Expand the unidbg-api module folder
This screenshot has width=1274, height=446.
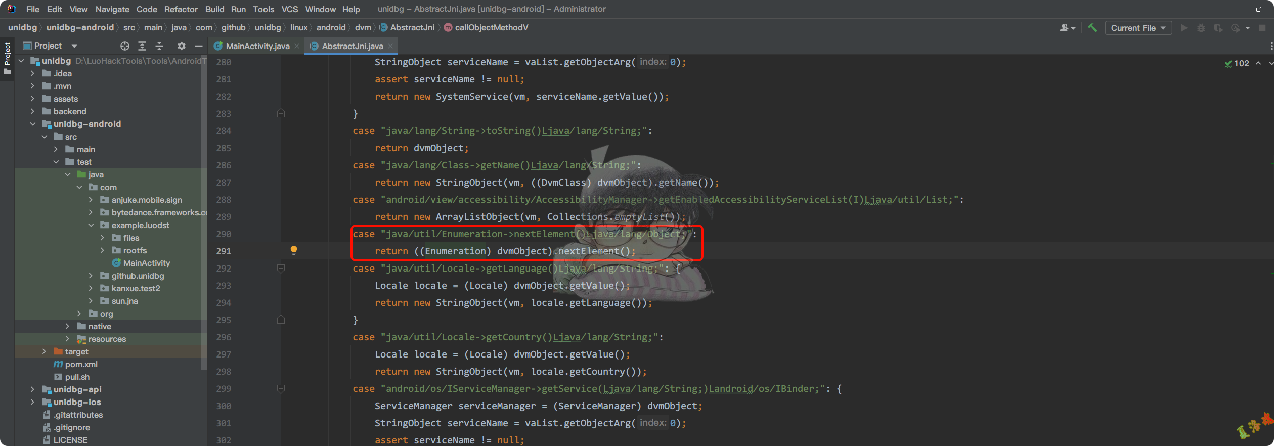coord(33,389)
